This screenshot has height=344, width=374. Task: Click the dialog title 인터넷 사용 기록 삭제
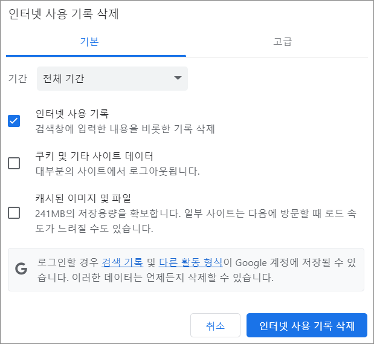(x=63, y=14)
